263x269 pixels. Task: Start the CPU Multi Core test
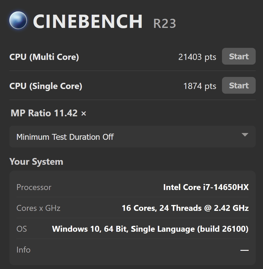pyautogui.click(x=239, y=56)
